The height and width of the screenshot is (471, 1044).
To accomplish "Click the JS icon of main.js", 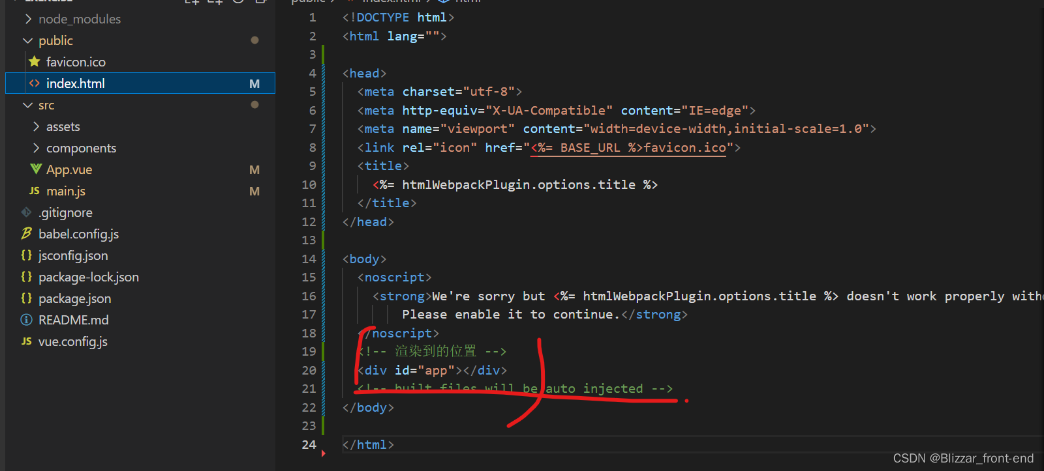I will coord(35,191).
